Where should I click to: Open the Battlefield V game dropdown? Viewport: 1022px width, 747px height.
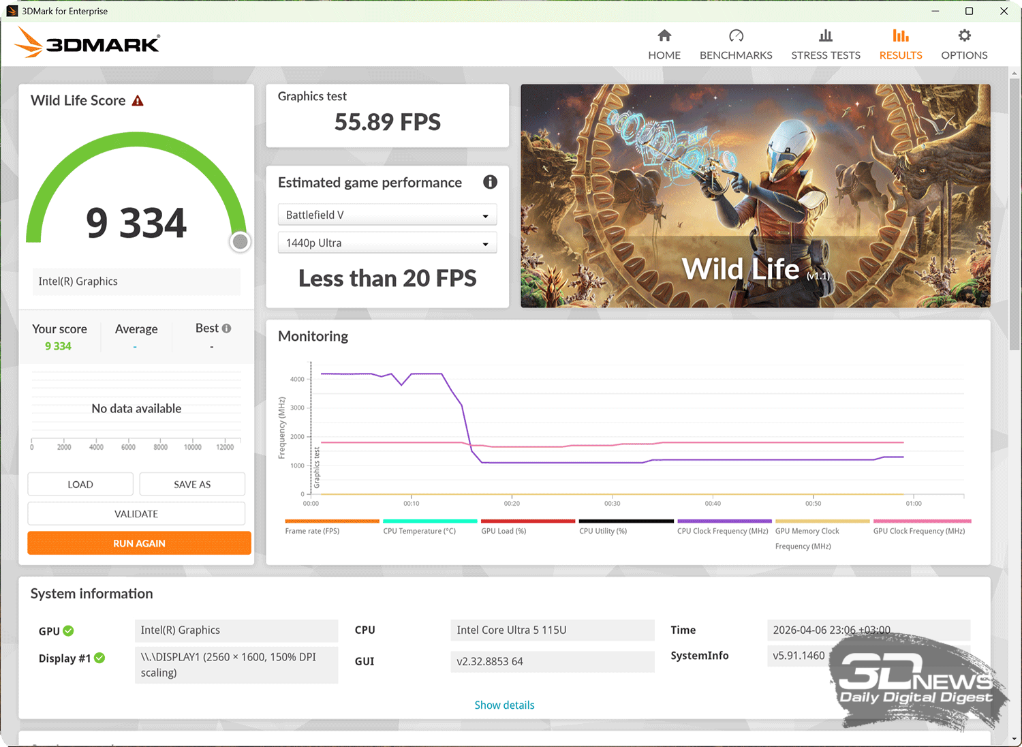pos(387,215)
